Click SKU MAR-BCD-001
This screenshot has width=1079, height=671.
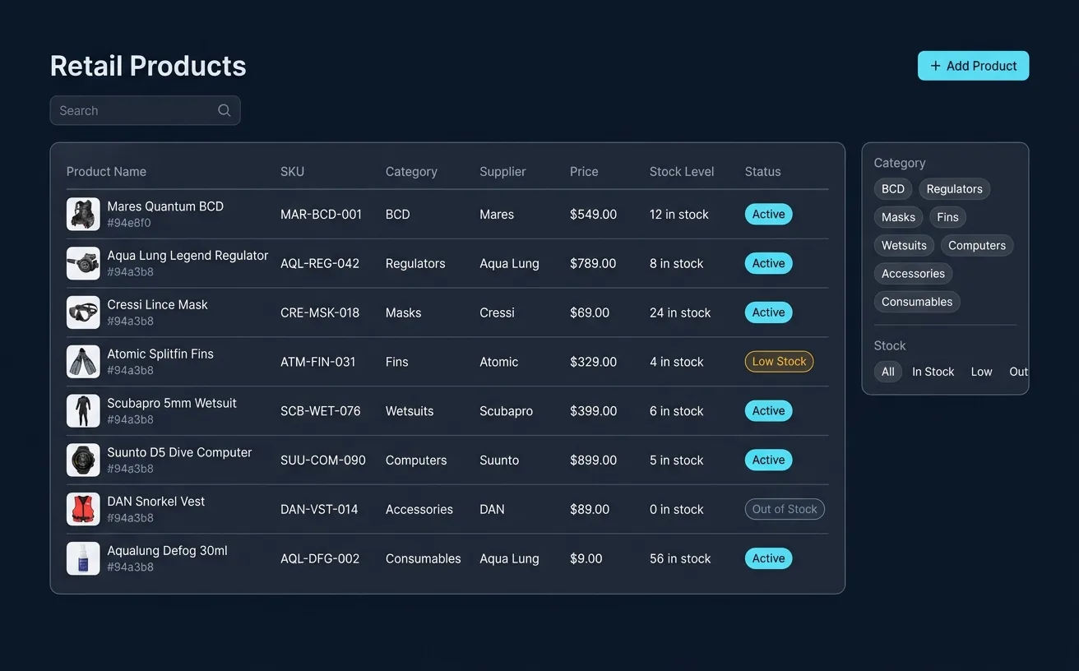coord(321,215)
